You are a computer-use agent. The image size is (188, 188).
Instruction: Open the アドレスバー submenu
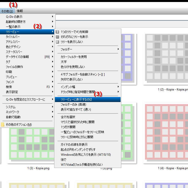tap(27, 42)
